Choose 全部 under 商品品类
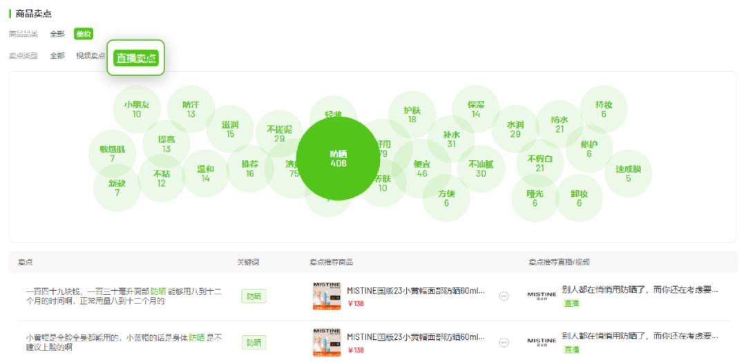Screen dimensions: 746x362 click(57, 34)
